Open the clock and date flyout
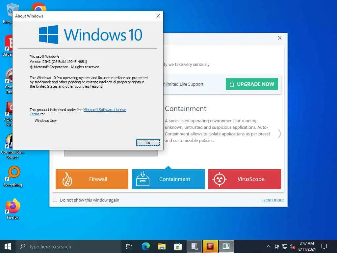This screenshot has width=337, height=253. 307,246
